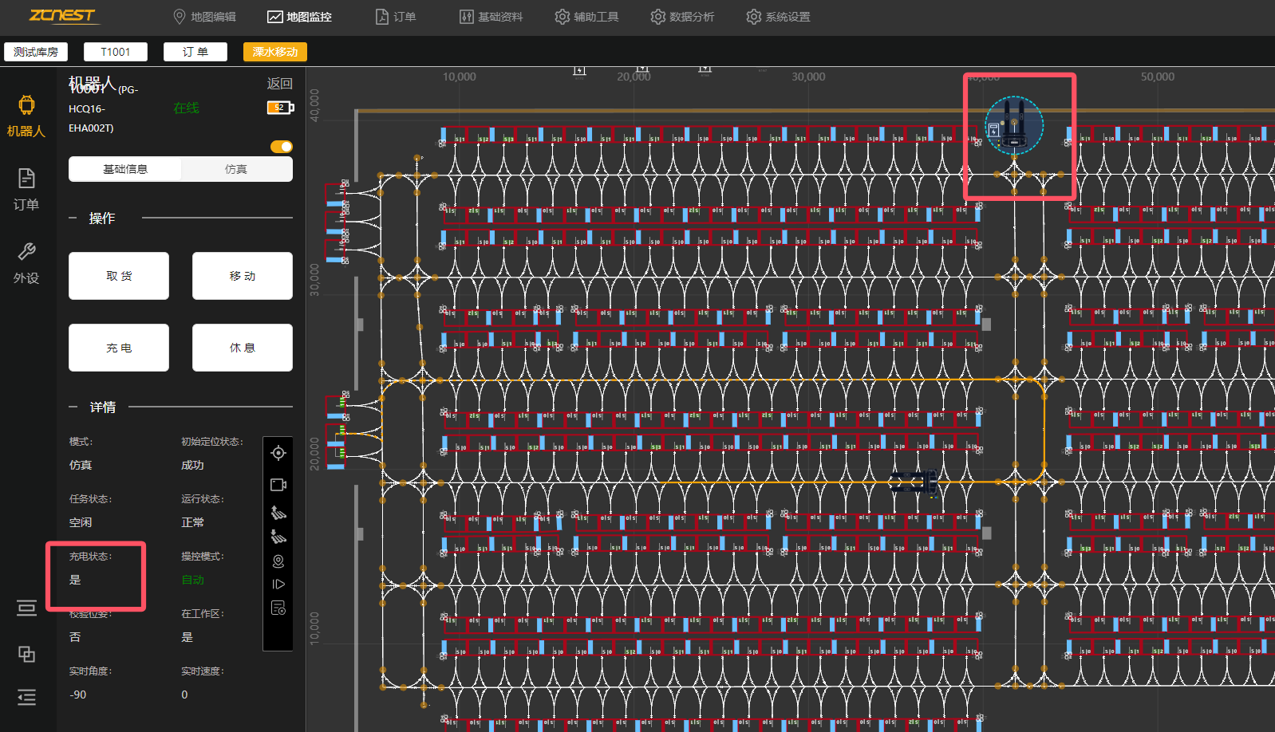
Task: Click the green 在线 status text
Action: click(x=186, y=108)
